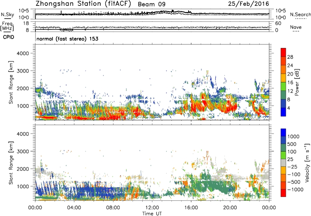The height and width of the screenshot is (216, 311).
Task: Click the Time UT axis title
Action: click(152, 214)
